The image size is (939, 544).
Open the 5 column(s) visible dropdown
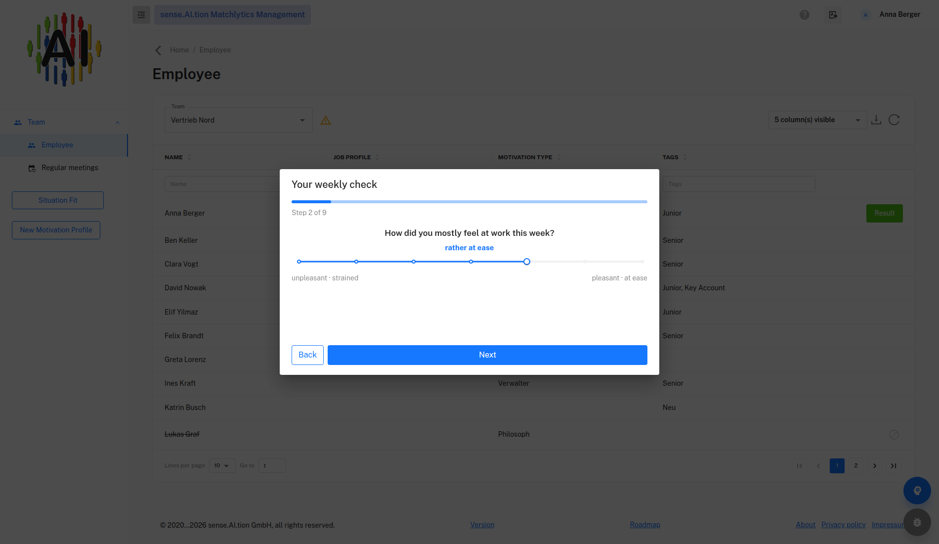click(x=817, y=120)
